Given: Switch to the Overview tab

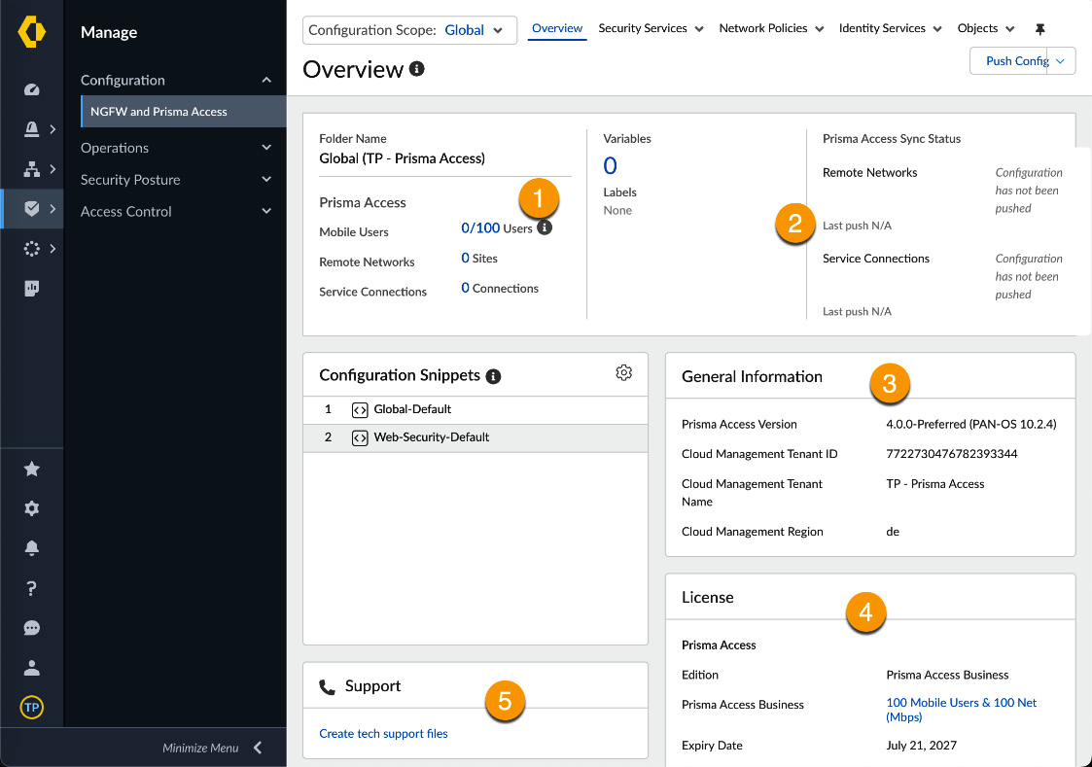Looking at the screenshot, I should [557, 28].
